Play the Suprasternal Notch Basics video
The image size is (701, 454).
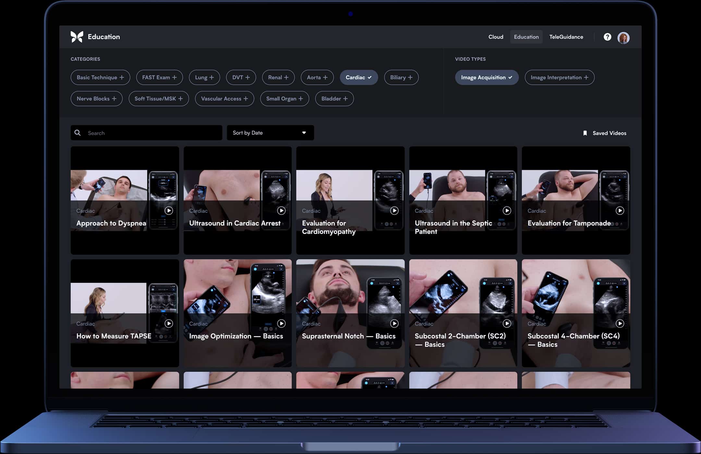(394, 323)
